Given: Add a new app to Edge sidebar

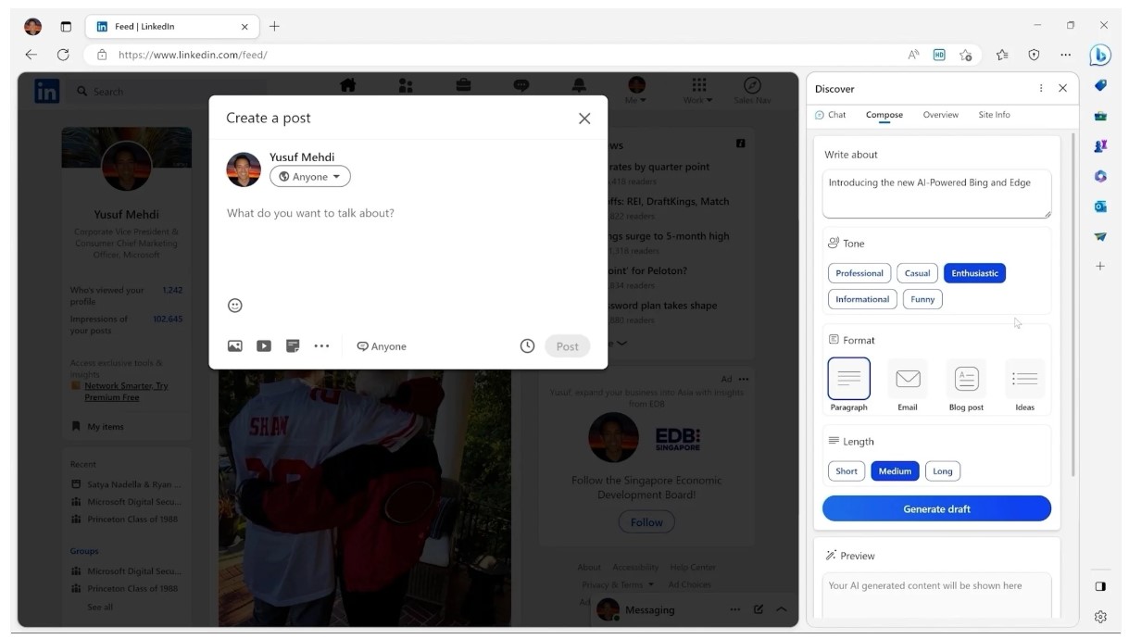Looking at the screenshot, I should 1100,266.
